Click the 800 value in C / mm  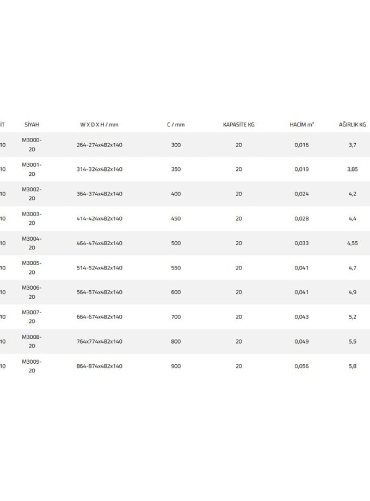pyautogui.click(x=176, y=341)
